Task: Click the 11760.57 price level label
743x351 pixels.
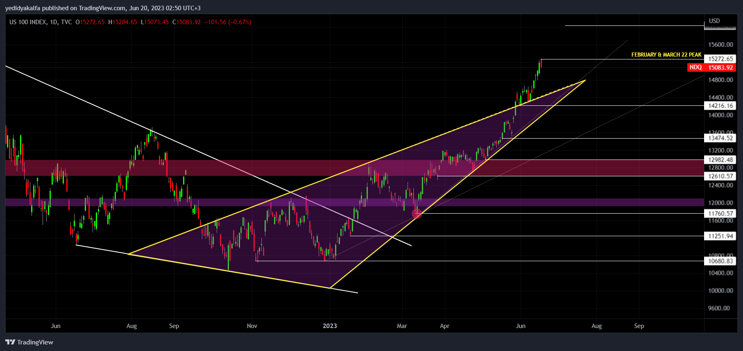Action: click(720, 214)
